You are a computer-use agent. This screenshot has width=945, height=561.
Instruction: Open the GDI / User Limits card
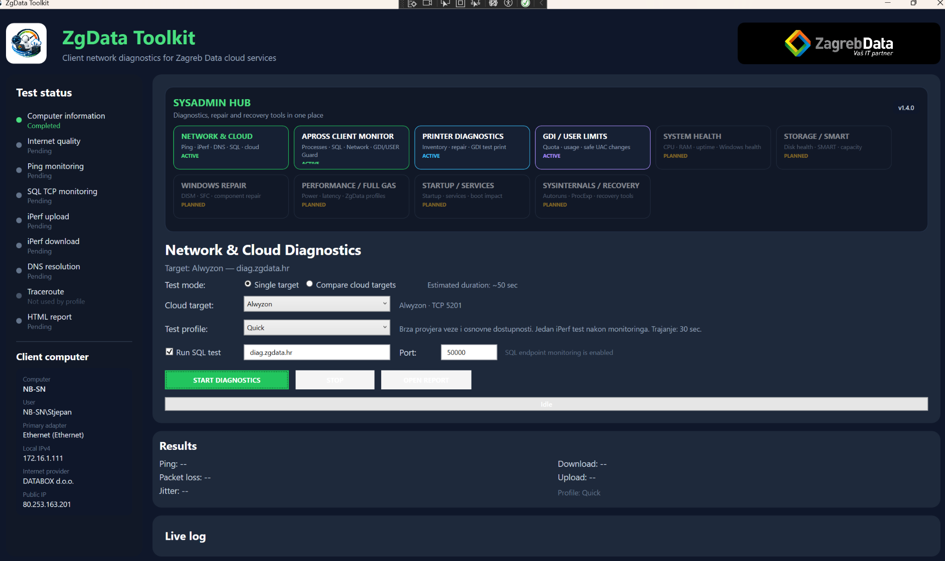tap(592, 148)
